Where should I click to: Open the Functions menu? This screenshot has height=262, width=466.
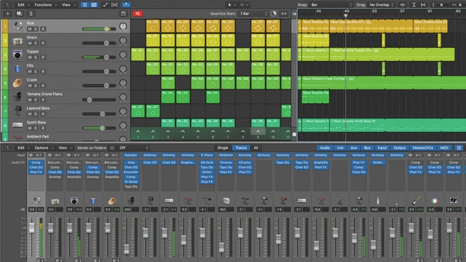45,5
